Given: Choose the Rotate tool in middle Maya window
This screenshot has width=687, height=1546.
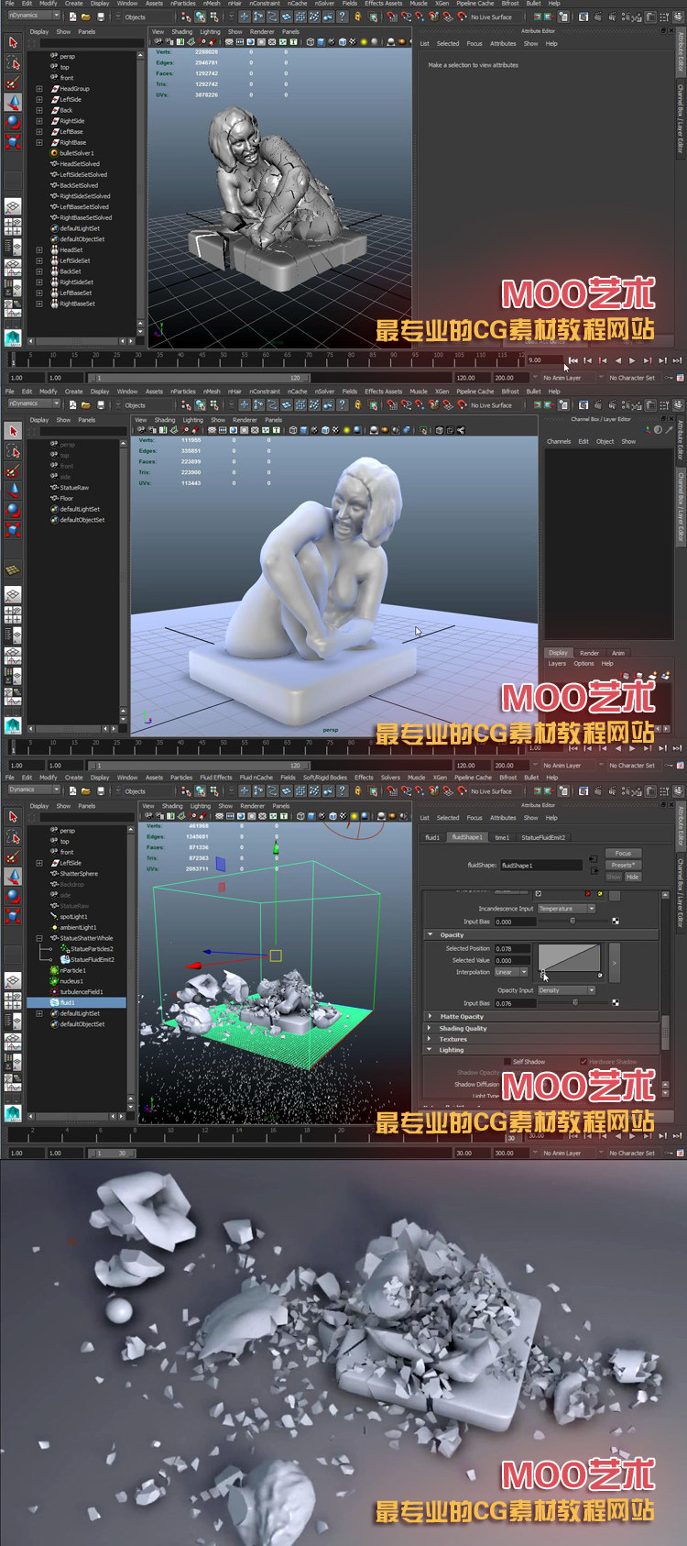Looking at the screenshot, I should tap(13, 510).
